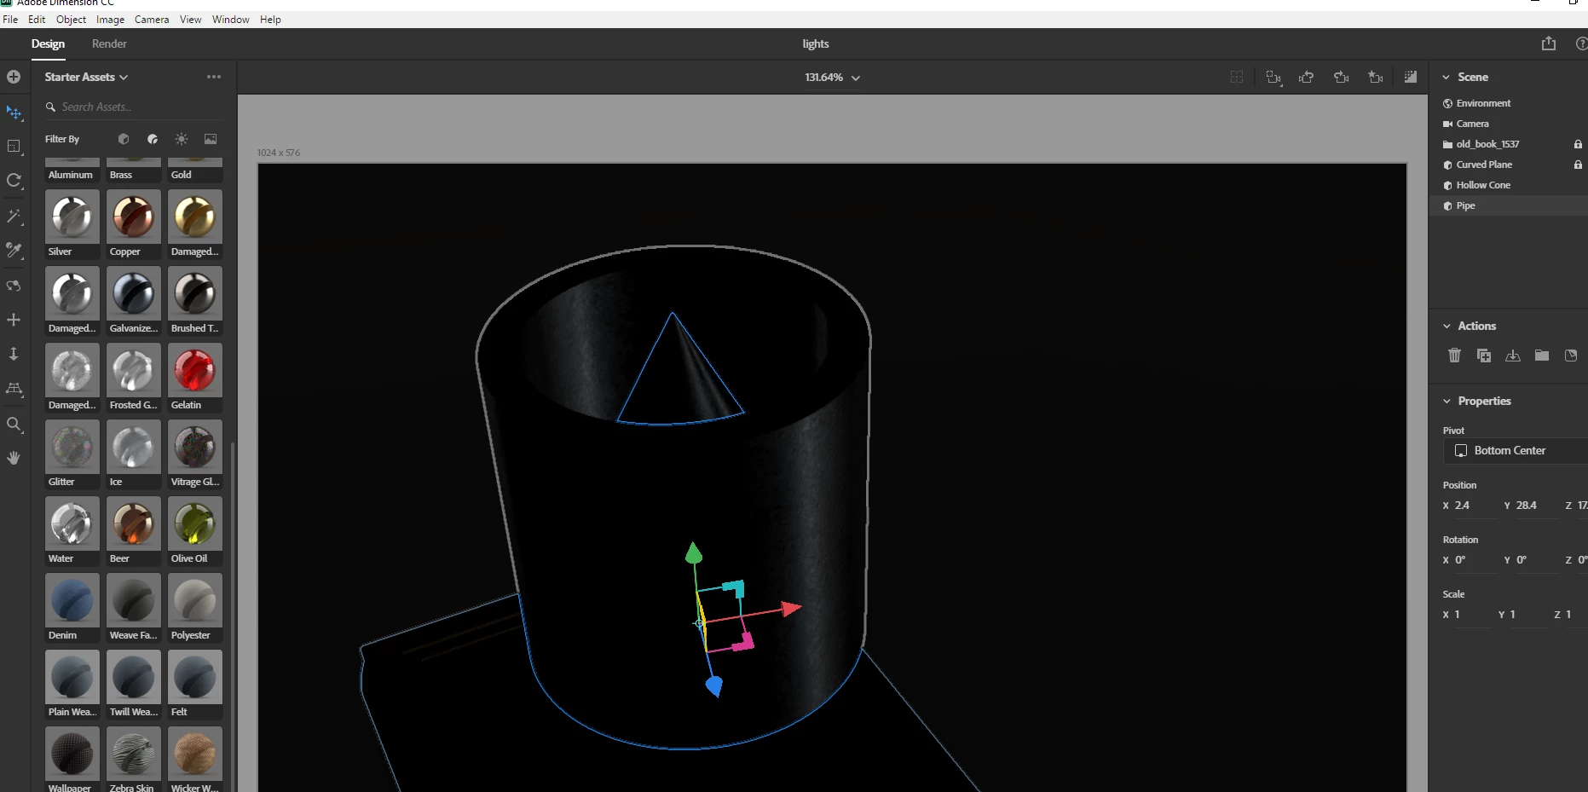Screen dimensions: 1588x792
Task: Collapse the Properties panel
Action: click(1447, 402)
